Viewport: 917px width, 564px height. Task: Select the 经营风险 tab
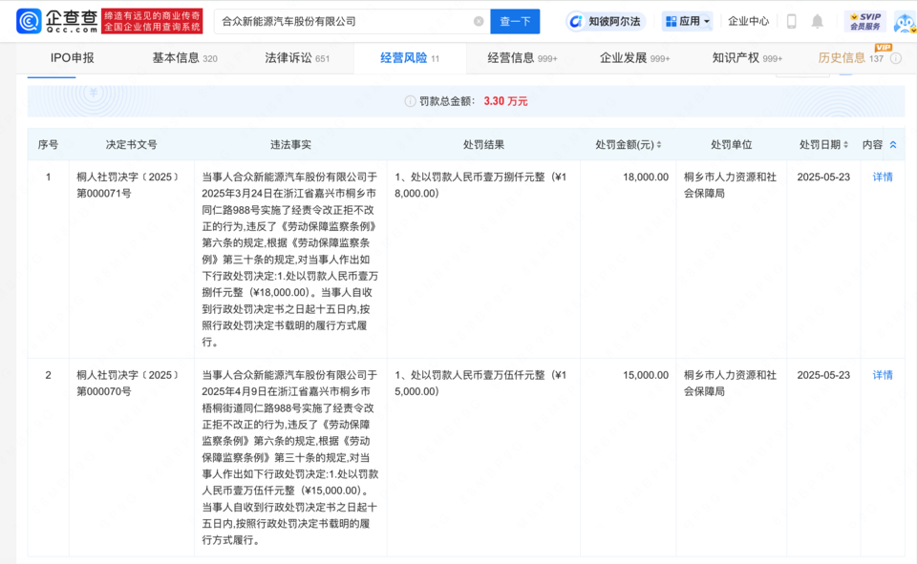410,58
